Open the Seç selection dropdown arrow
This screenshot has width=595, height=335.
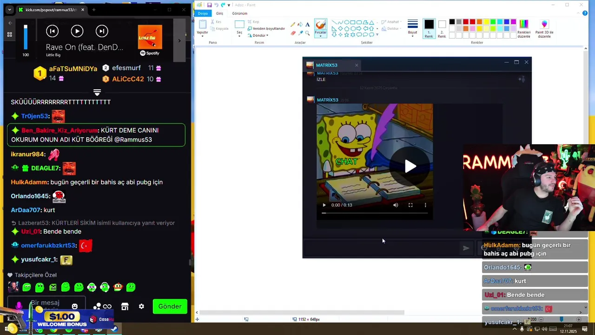(x=239, y=36)
